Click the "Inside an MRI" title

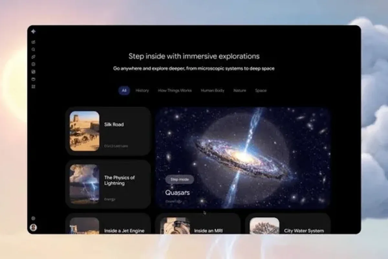(x=208, y=231)
